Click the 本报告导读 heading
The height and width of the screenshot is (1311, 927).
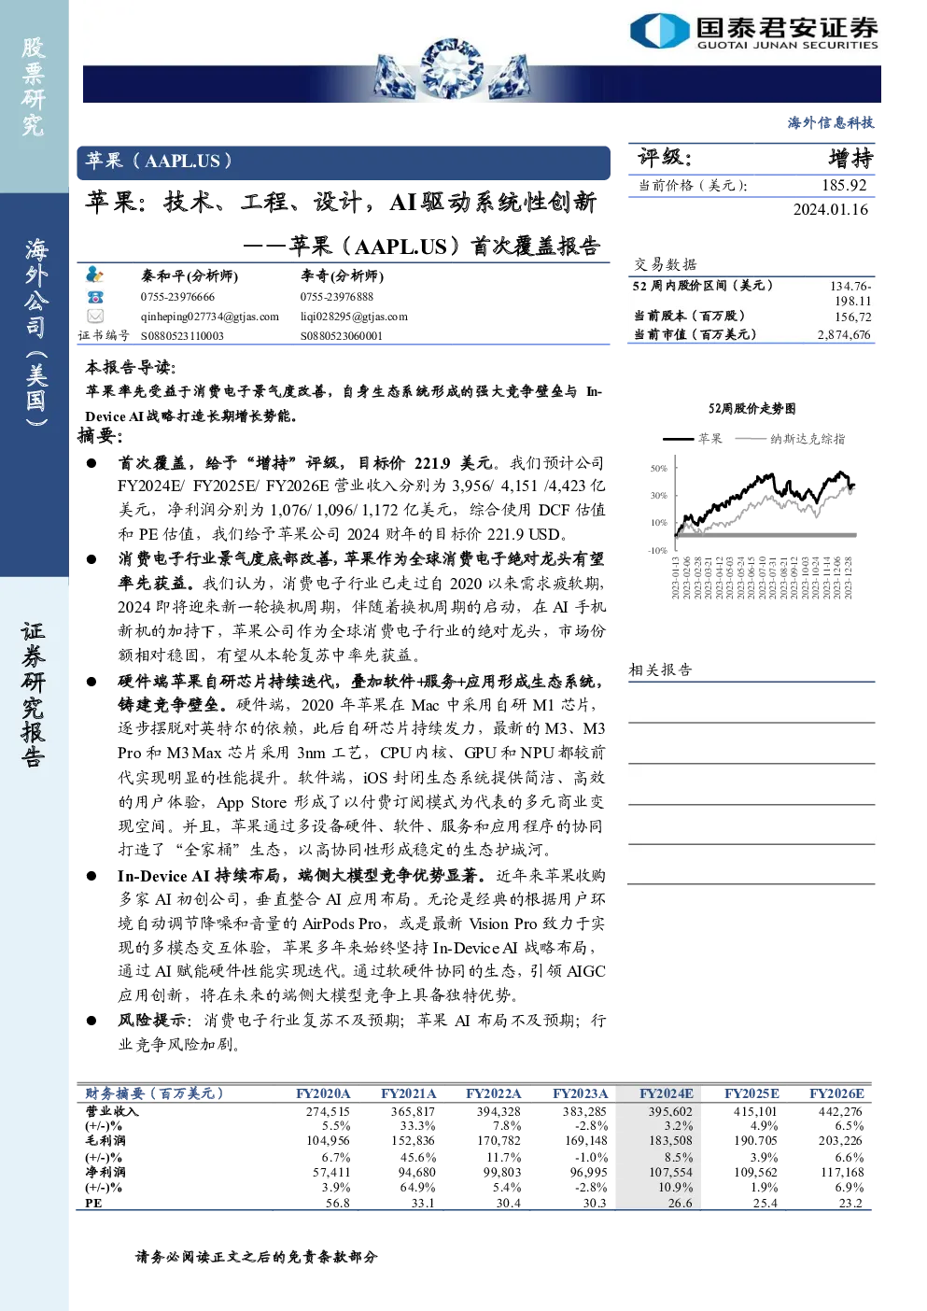(x=131, y=367)
